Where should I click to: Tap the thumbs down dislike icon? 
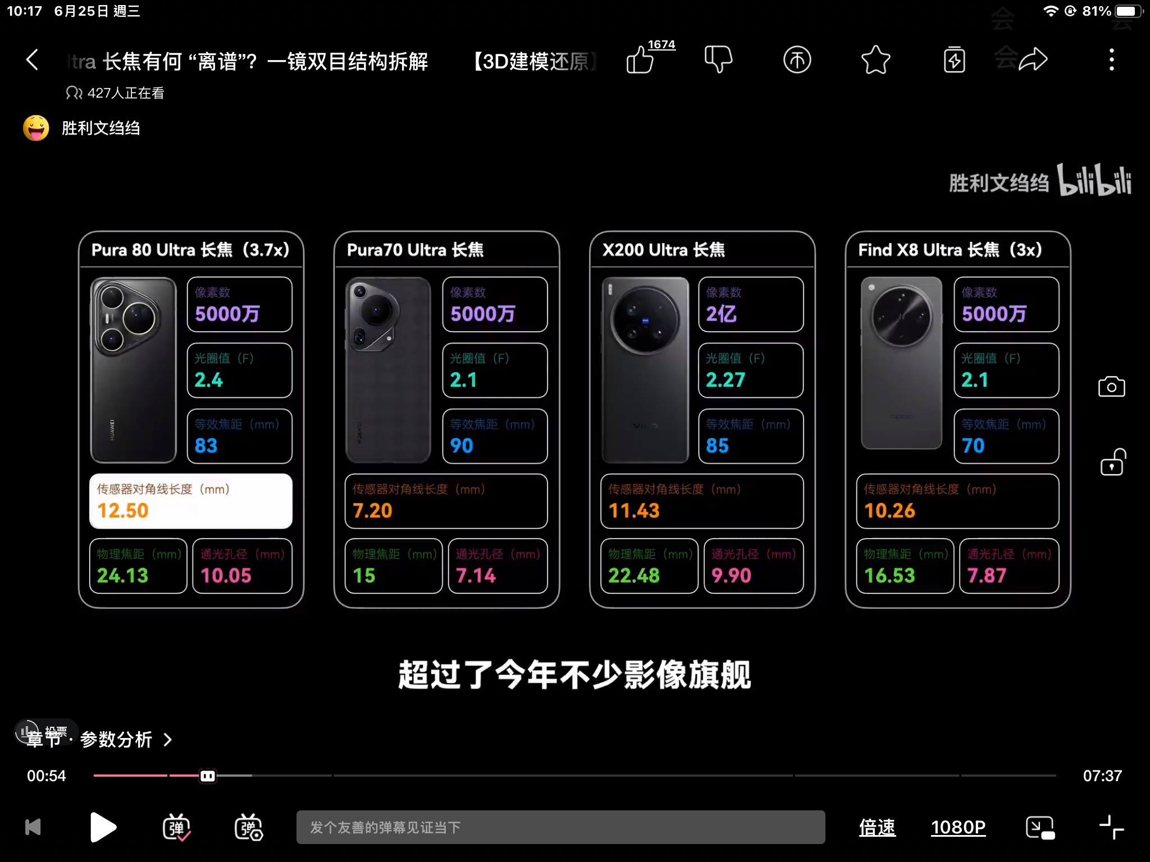coord(718,59)
